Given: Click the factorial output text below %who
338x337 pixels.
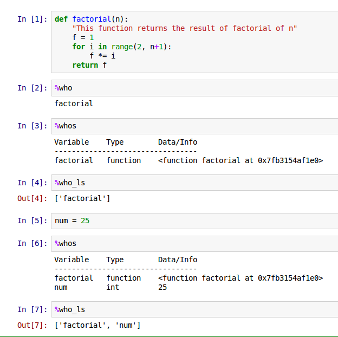Looking at the screenshot, I should pyautogui.click(x=74, y=103).
